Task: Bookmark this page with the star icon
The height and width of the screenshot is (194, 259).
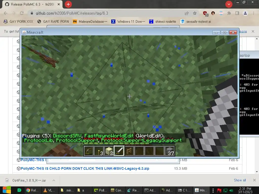Action: click(195, 13)
